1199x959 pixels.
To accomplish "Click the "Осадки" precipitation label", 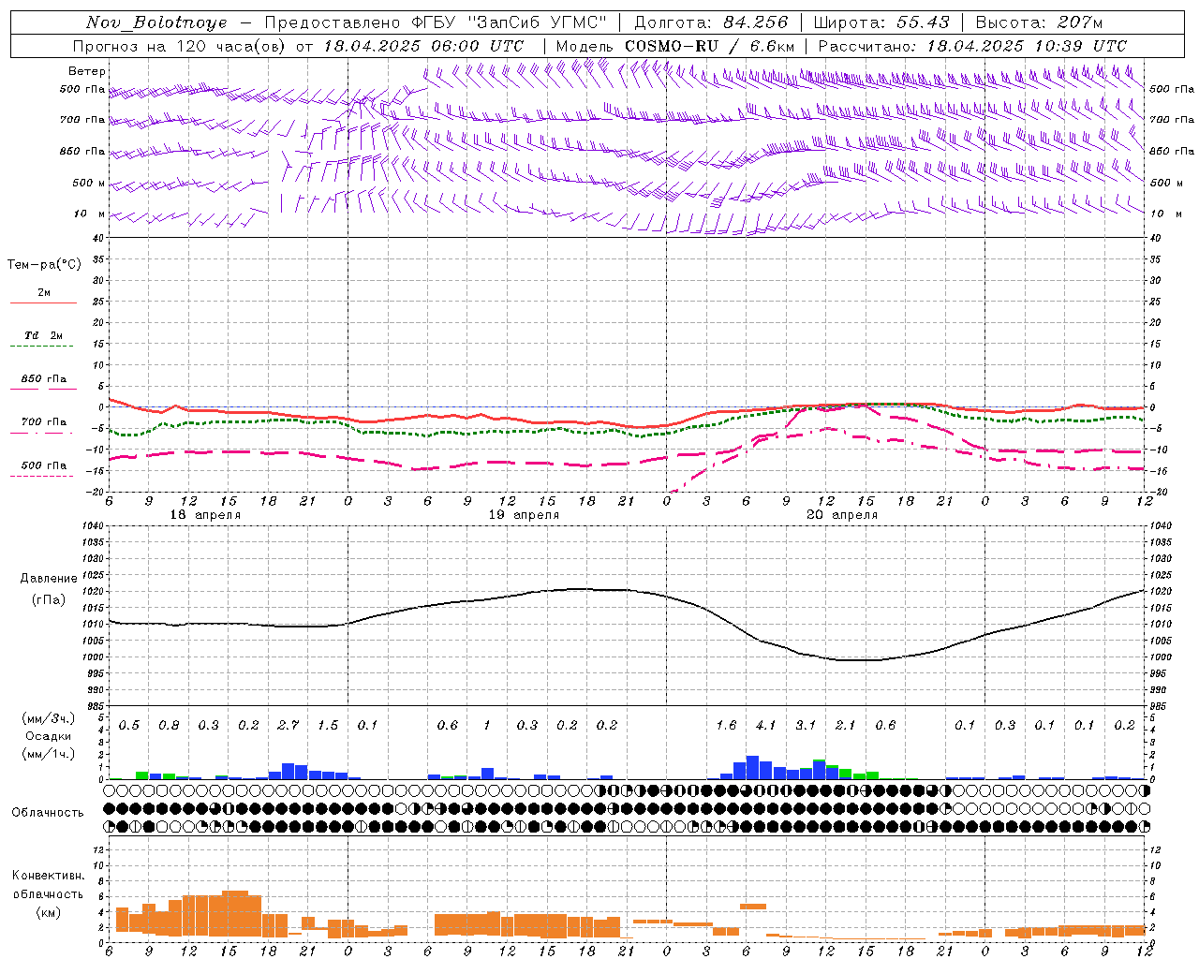I will pyautogui.click(x=49, y=737).
